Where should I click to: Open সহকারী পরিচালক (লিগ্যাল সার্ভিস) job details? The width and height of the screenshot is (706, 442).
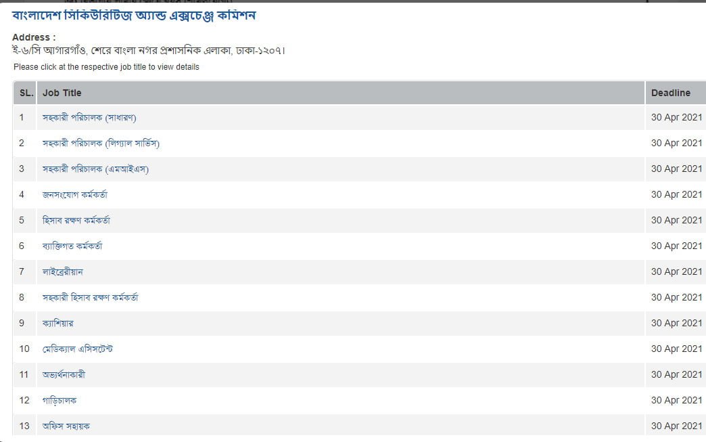click(101, 143)
